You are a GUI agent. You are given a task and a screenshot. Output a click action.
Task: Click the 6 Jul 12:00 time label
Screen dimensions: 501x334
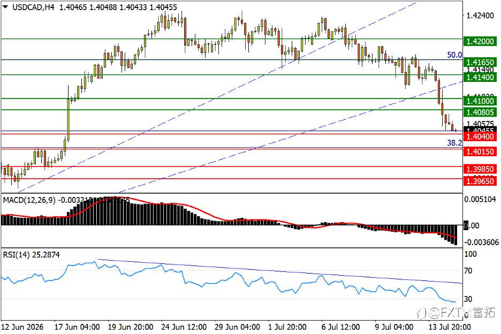pos(340,327)
